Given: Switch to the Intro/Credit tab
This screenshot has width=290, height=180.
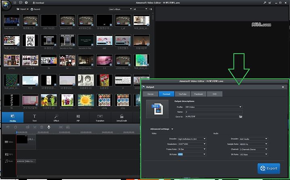Looking at the screenshot, I should (x=122, y=118).
